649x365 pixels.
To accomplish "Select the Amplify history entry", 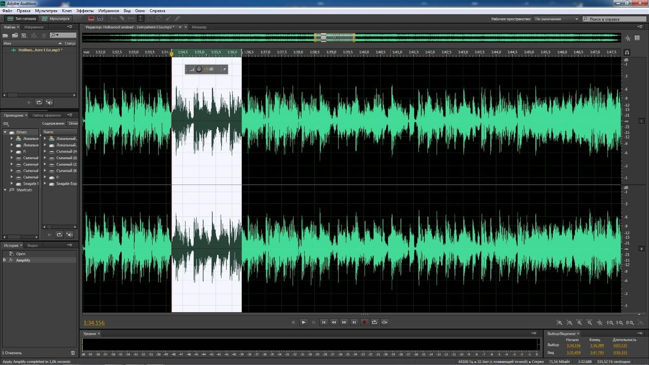I will (23, 260).
